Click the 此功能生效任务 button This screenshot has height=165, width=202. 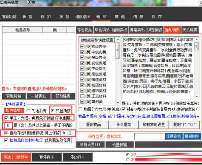point(58,140)
